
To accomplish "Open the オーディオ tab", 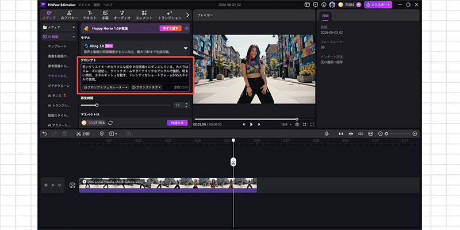I will click(122, 15).
